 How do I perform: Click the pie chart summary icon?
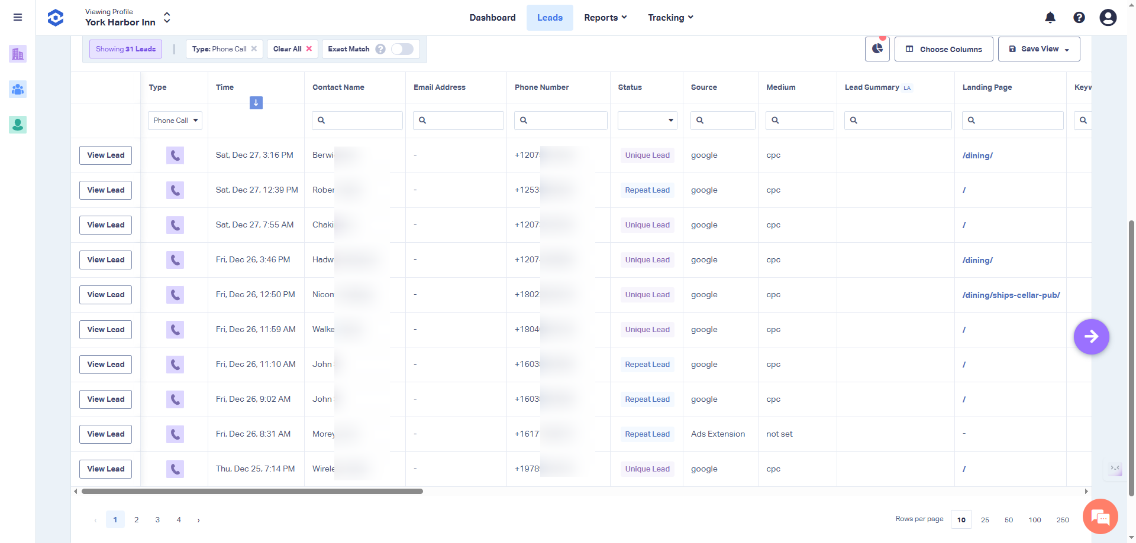click(x=877, y=49)
